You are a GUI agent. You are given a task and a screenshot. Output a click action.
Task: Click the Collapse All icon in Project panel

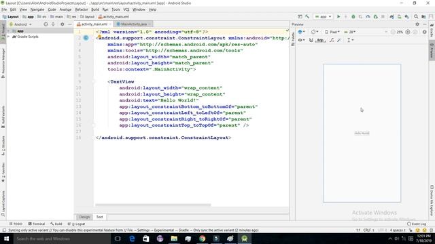(x=53, y=24)
